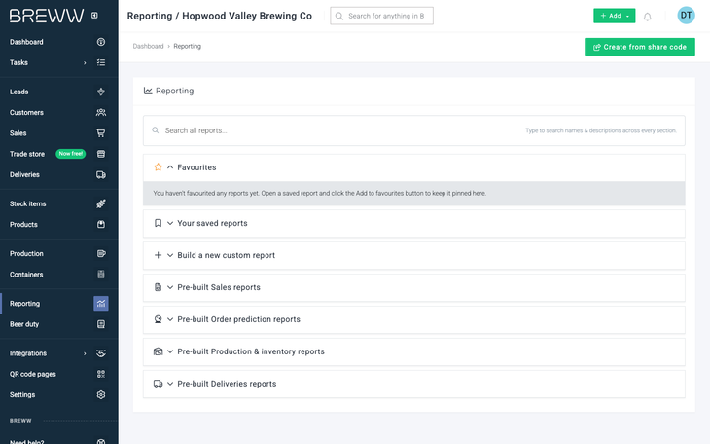The image size is (710, 444).
Task: Click the Production icon in sidebar
Action: click(x=101, y=253)
